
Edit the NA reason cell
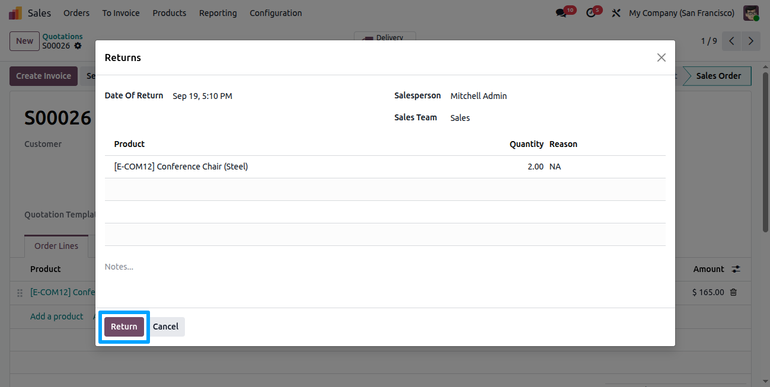tap(555, 167)
